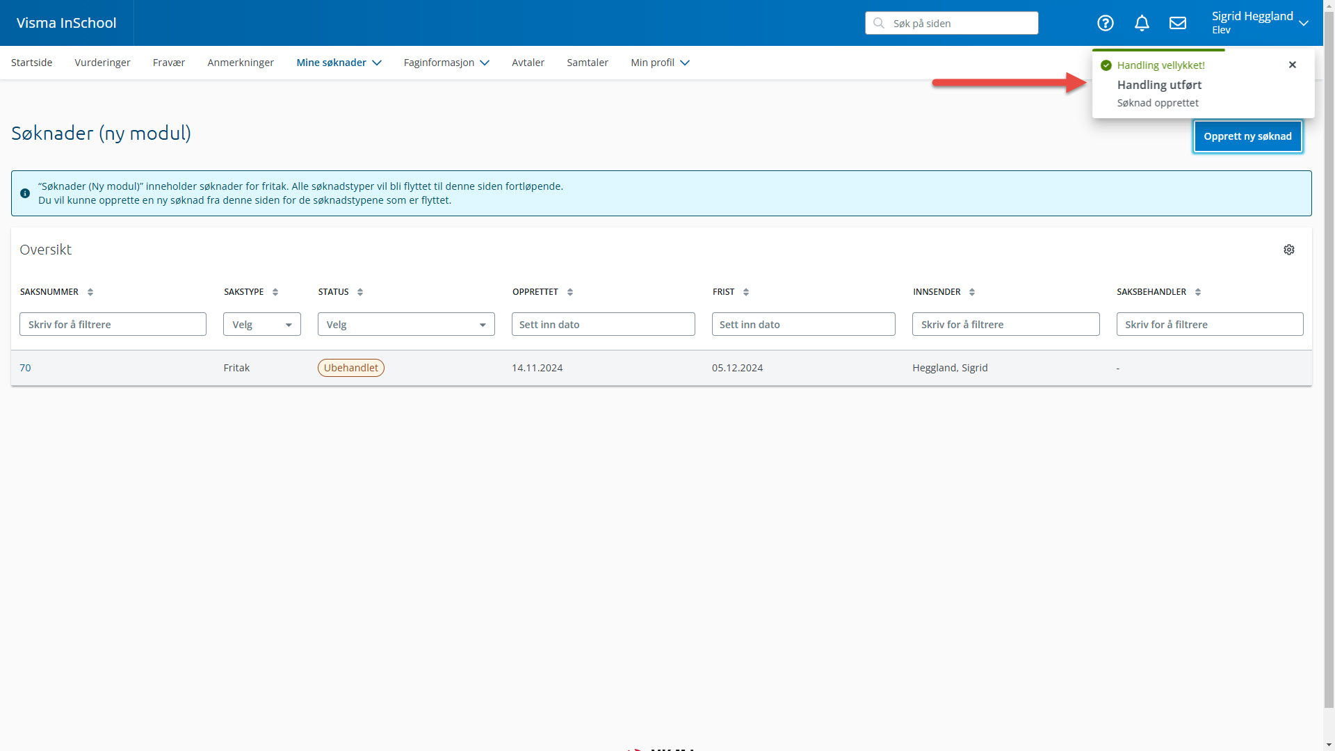
Task: Sort by Saksbehandler column arrows
Action: [x=1198, y=292]
